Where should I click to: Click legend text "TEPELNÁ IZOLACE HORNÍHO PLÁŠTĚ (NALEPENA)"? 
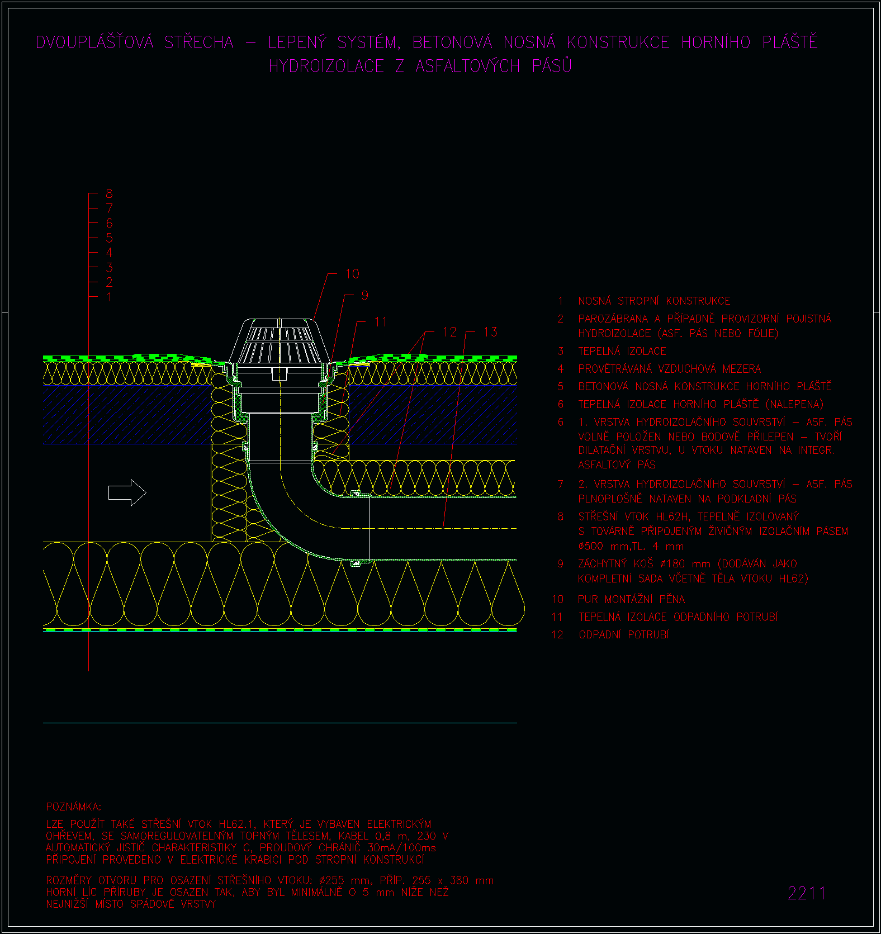701,404
